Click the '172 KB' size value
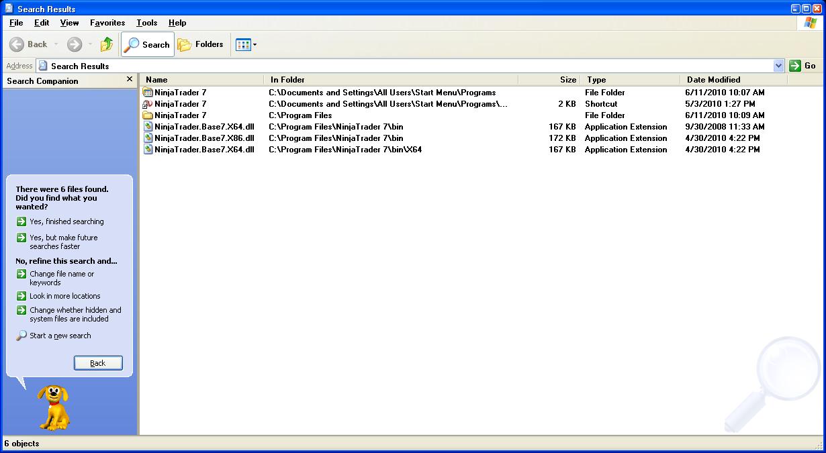This screenshot has height=453, width=826. (x=562, y=138)
